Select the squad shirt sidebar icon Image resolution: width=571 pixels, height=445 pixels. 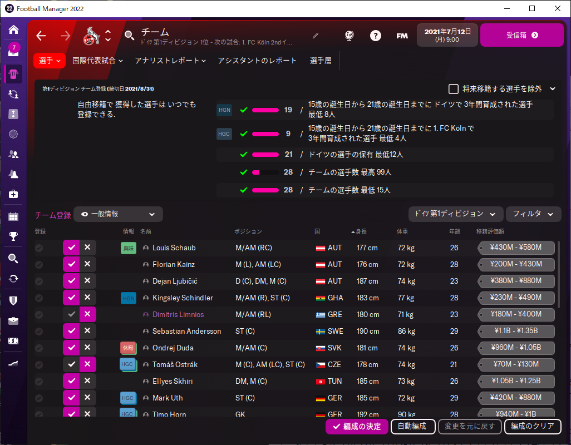13,74
